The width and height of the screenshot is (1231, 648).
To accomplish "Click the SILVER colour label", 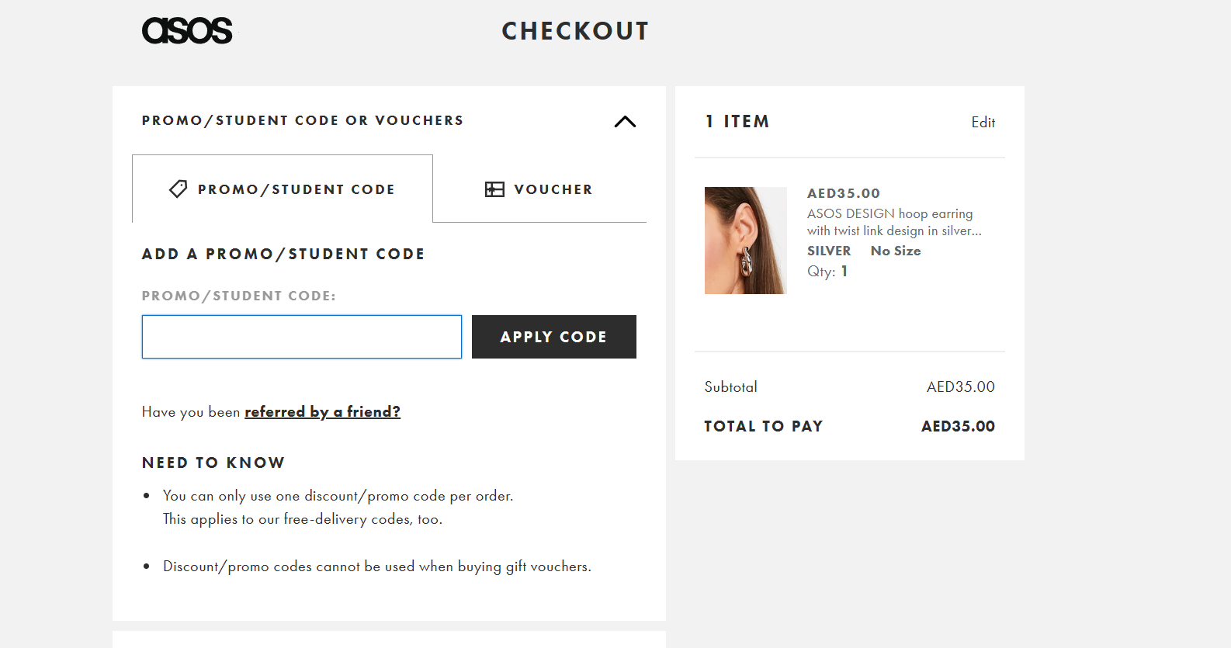I will point(829,251).
